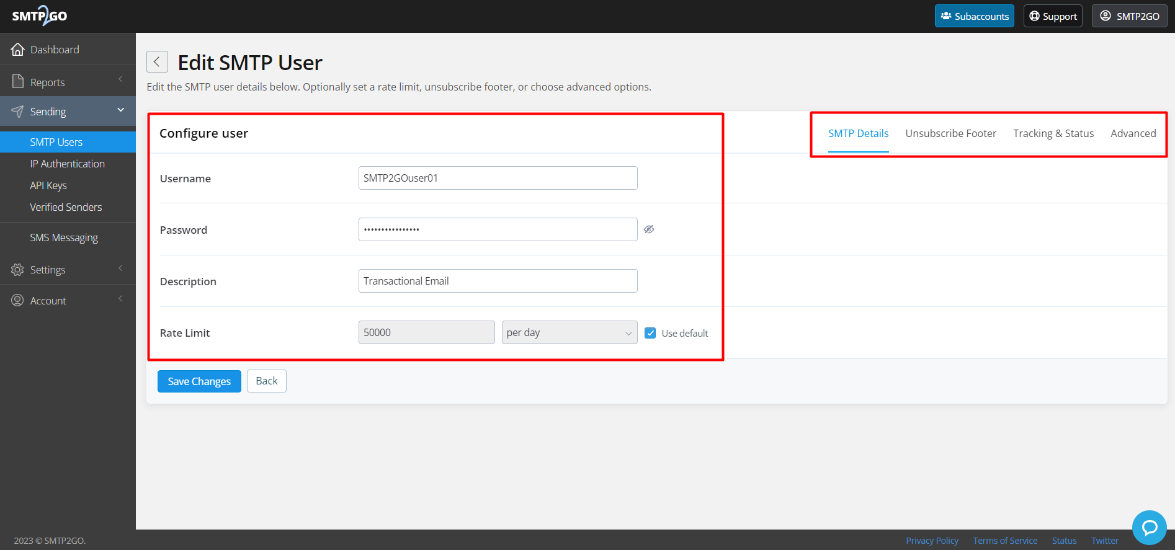
Task: Open the Twitter footer link
Action: tap(1105, 541)
